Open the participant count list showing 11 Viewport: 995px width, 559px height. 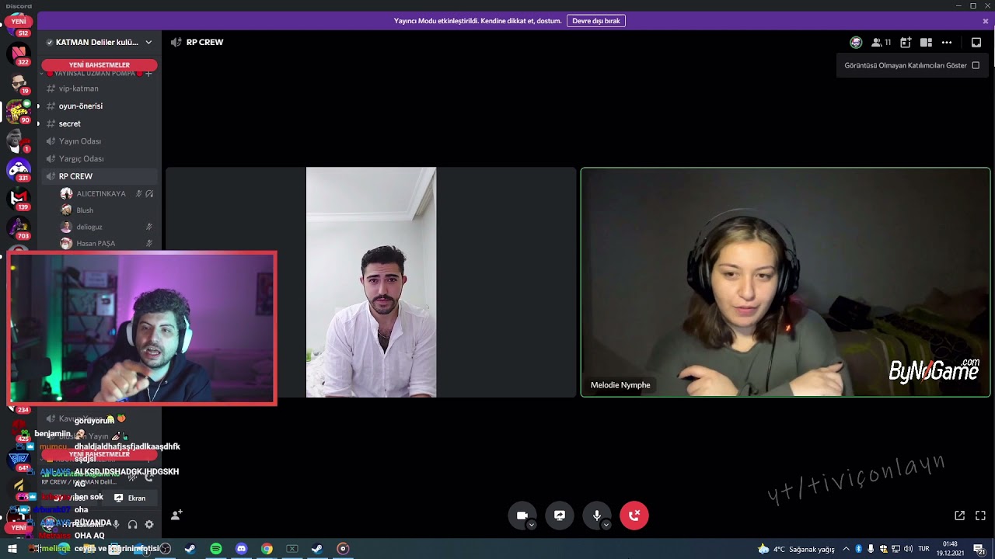point(882,43)
